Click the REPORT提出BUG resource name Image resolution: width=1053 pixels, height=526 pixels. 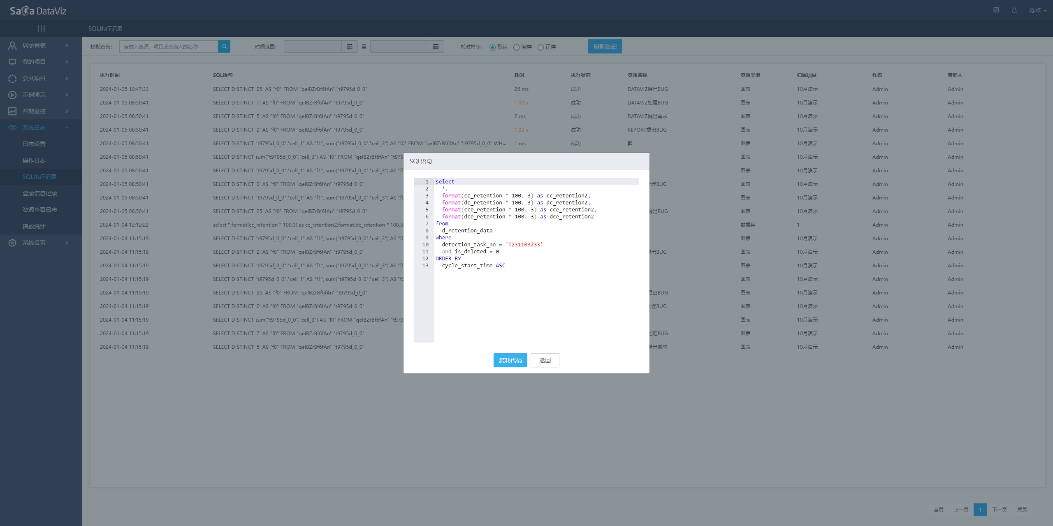tap(647, 130)
